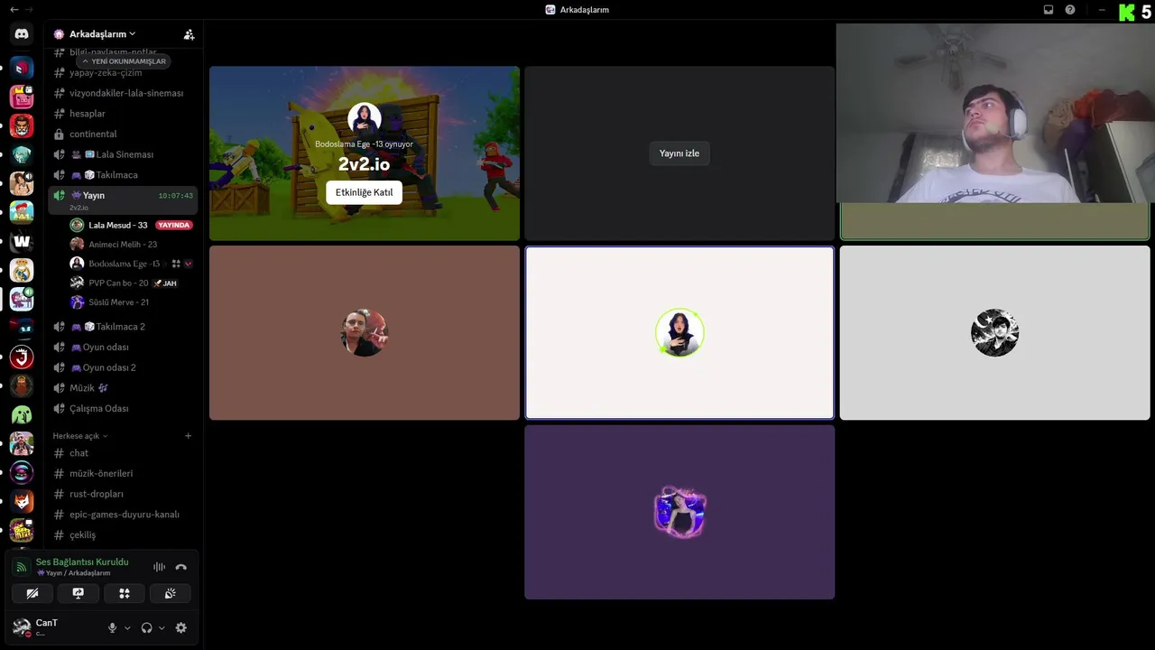1155x650 pixels.
Task: Open the rainbow ring burger server
Action: [22, 472]
